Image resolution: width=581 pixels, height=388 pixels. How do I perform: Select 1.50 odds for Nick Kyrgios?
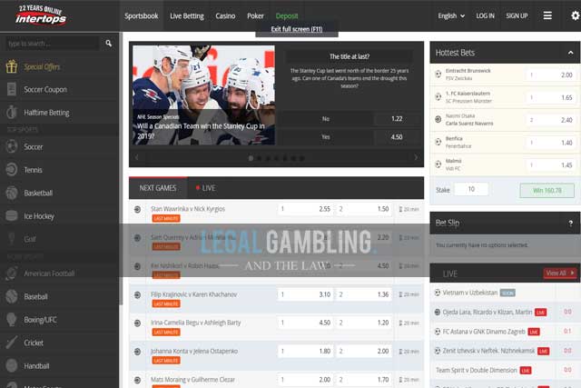[363, 209]
